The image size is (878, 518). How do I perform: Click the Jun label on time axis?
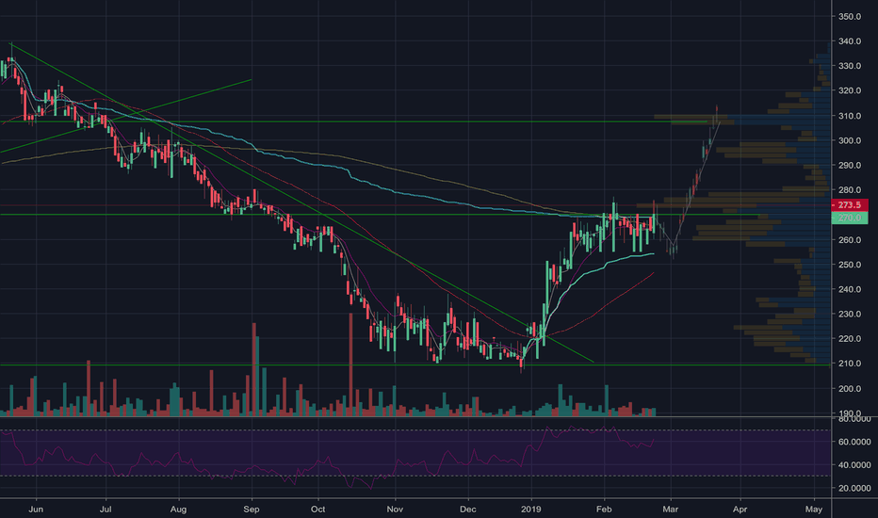[35, 509]
